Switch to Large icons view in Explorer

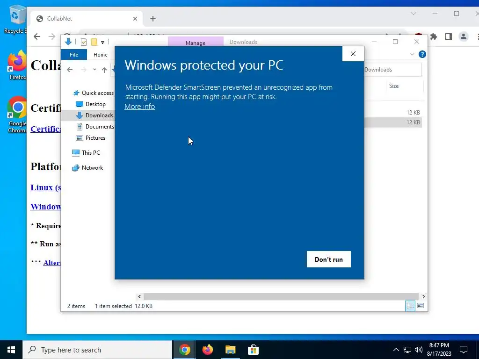pyautogui.click(x=421, y=306)
